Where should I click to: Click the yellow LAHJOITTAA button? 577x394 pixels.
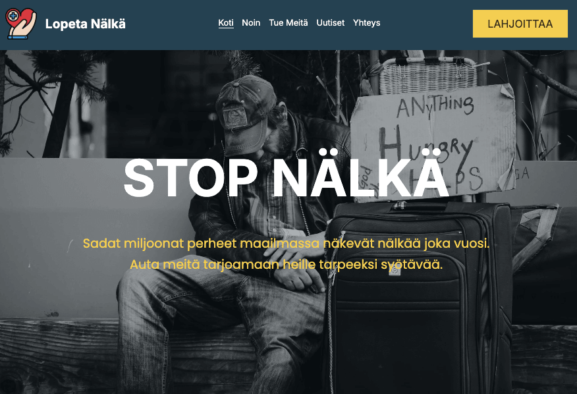pos(520,24)
